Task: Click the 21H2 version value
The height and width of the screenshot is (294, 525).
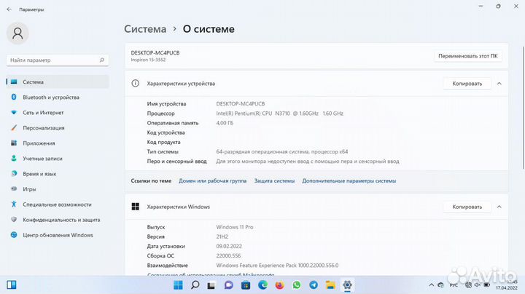Action: [x=222, y=237]
